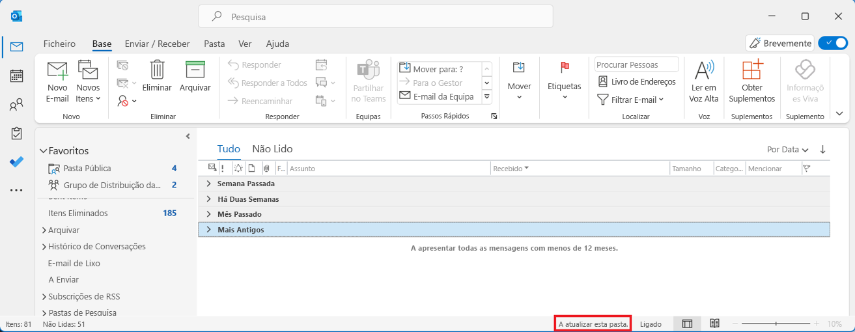
Task: Collapse the ribbon with chevron
Action: [839, 113]
